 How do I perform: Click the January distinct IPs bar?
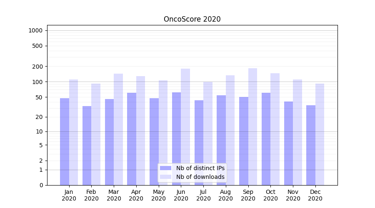[x=65, y=141]
